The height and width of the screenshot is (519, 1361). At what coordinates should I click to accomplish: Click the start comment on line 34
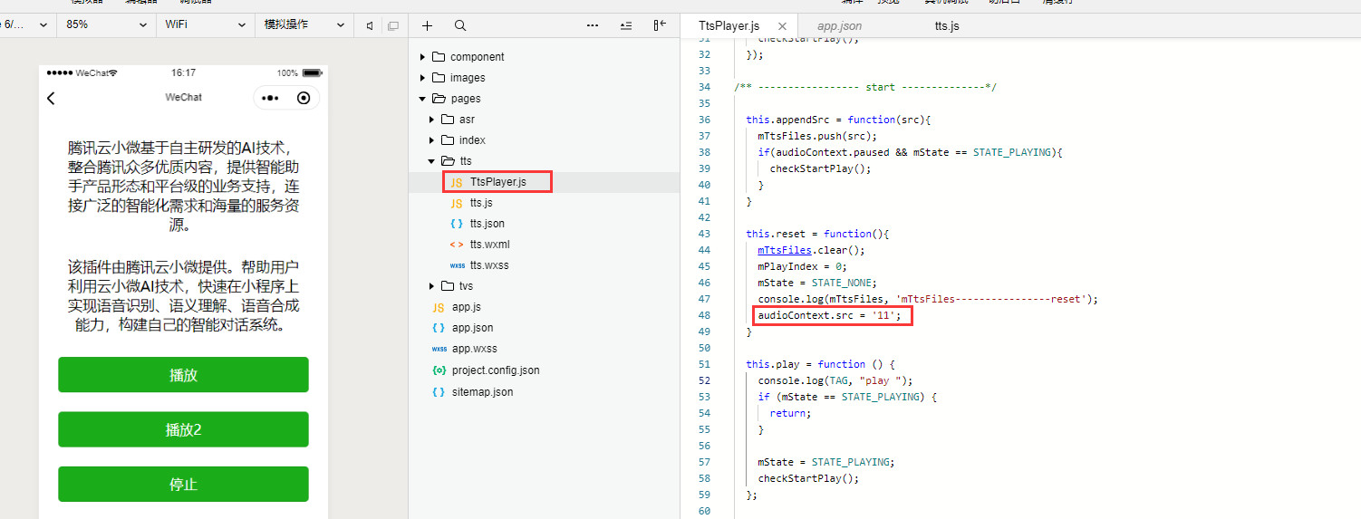tap(865, 87)
